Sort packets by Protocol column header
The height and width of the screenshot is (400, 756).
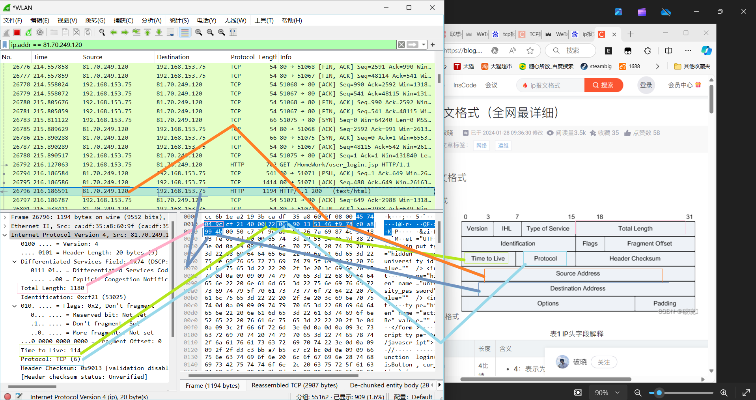point(243,57)
